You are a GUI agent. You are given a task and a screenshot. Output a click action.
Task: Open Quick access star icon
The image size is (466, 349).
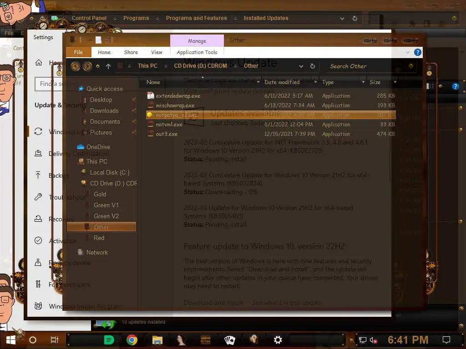81,89
